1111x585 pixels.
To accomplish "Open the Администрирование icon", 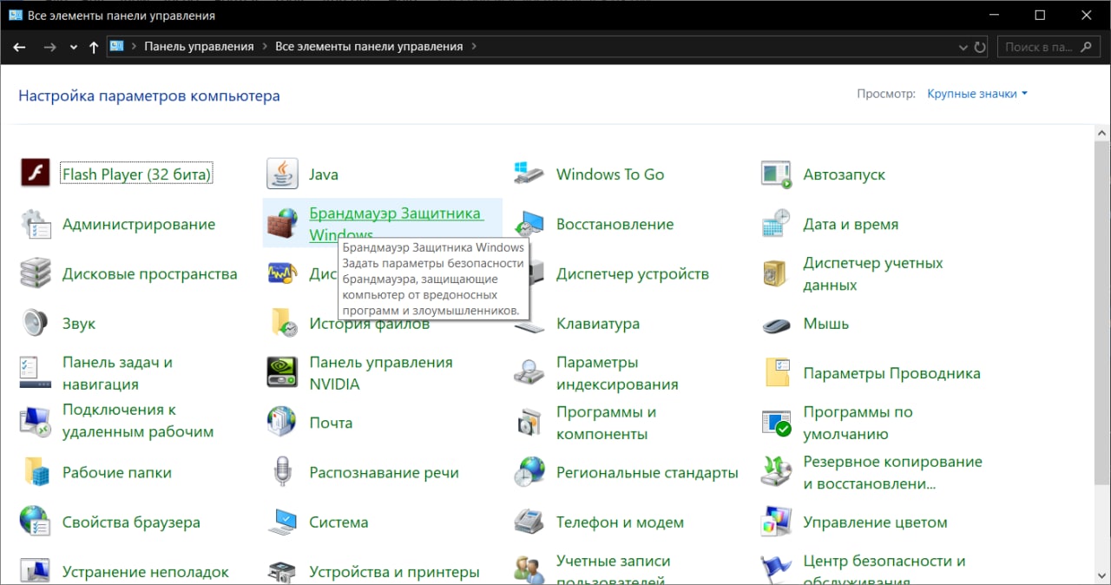I will point(36,224).
